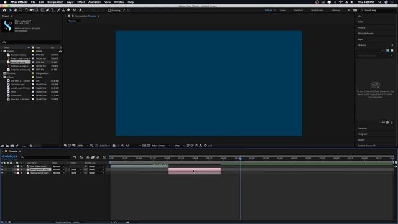Open the viewer magnification percentage dropdown
398x224 pixels.
83,146
